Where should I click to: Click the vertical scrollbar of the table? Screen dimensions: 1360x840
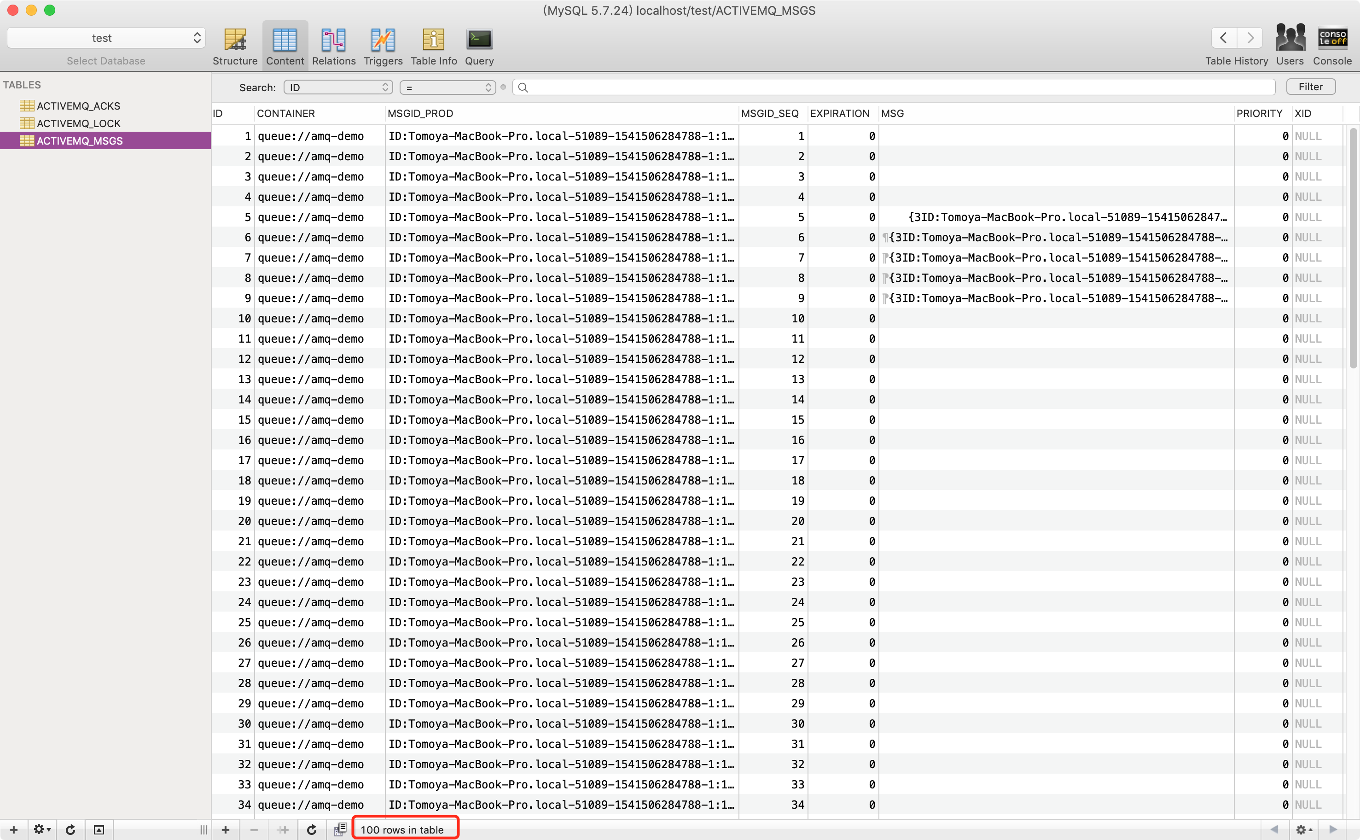click(x=1354, y=248)
